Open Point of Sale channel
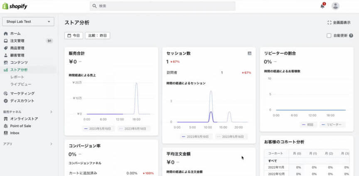This screenshot has height=176, width=359. (21, 126)
